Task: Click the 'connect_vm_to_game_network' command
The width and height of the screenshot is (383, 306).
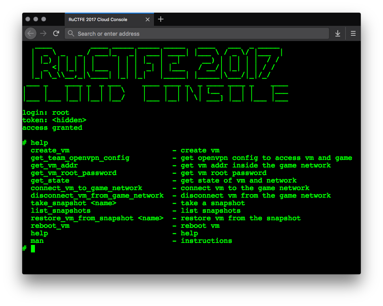Action: pos(87,188)
